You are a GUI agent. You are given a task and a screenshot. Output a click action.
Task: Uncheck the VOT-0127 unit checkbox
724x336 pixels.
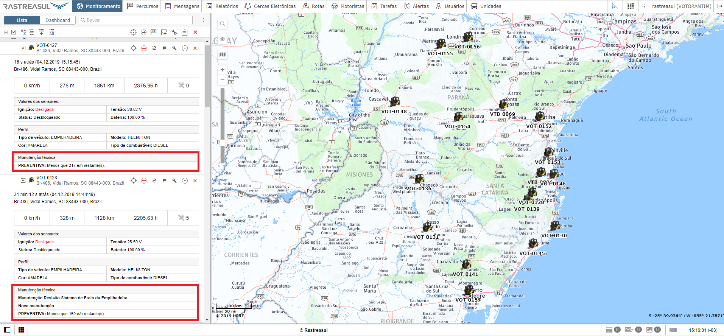click(23, 48)
